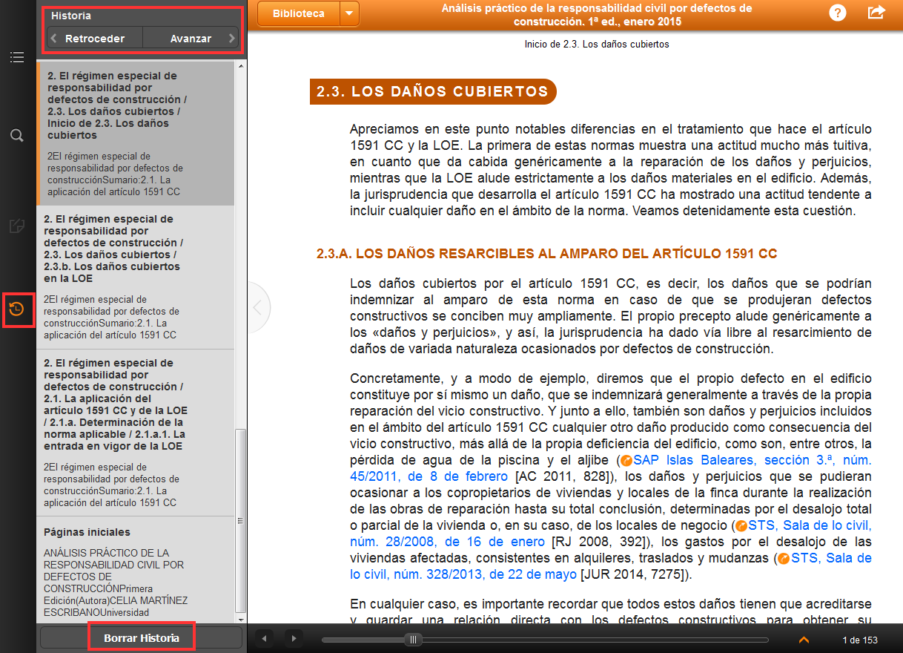Viewport: 903px width, 653px height.
Task: Open the search magnifier icon
Action: 17,135
